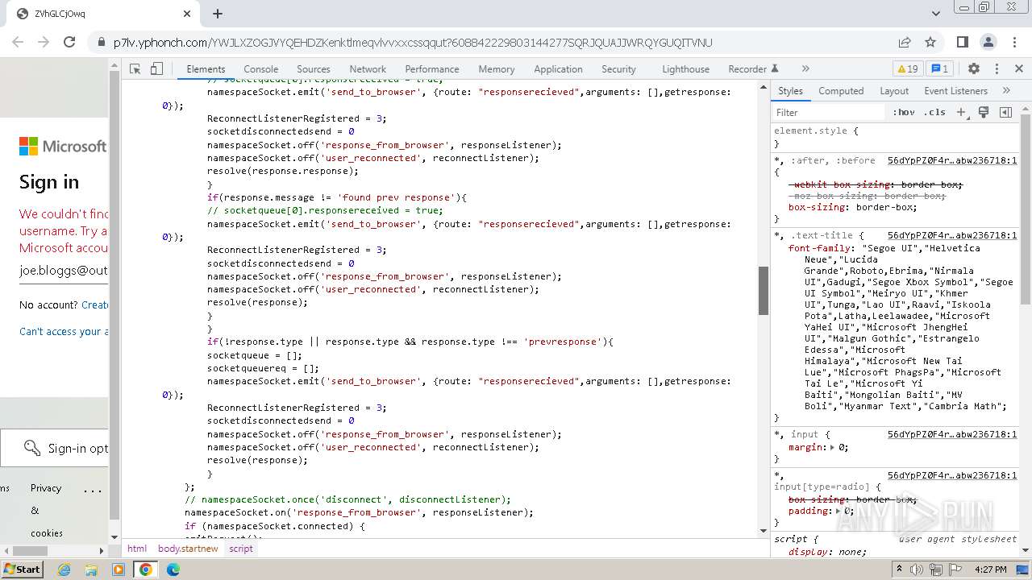Click the browser forward arrow
Image resolution: width=1032 pixels, height=580 pixels.
pos(44,42)
